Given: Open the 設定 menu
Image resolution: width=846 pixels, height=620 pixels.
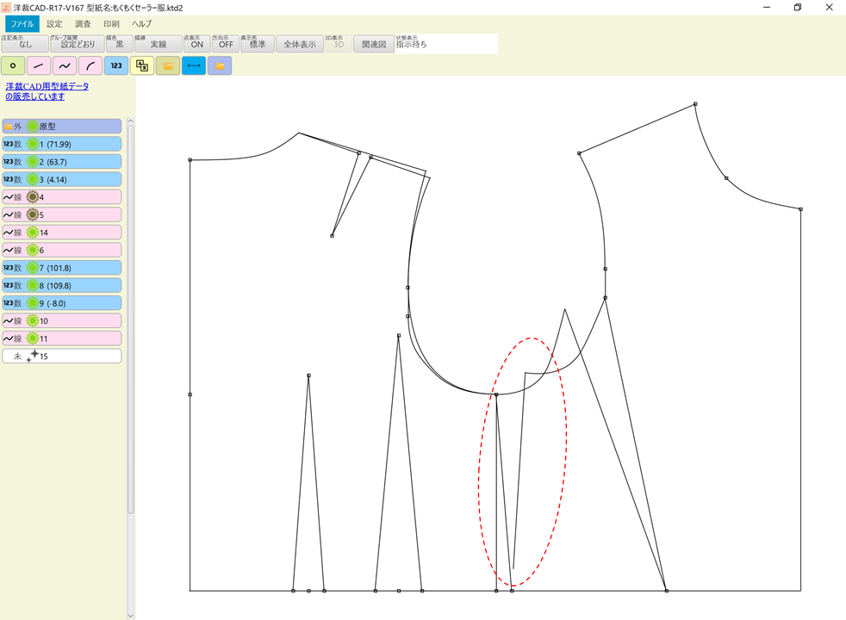Looking at the screenshot, I should coord(53,23).
